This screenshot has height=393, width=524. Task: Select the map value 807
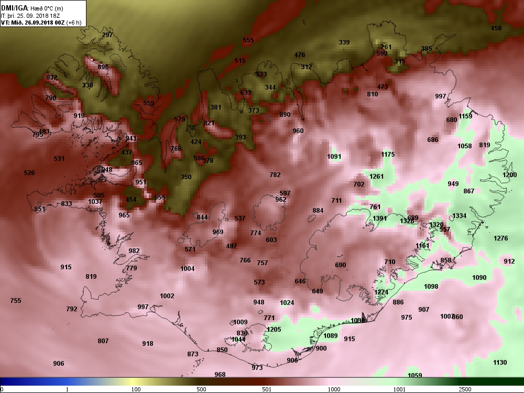pos(103,341)
